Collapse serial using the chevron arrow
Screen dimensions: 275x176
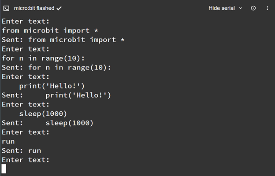241,8
